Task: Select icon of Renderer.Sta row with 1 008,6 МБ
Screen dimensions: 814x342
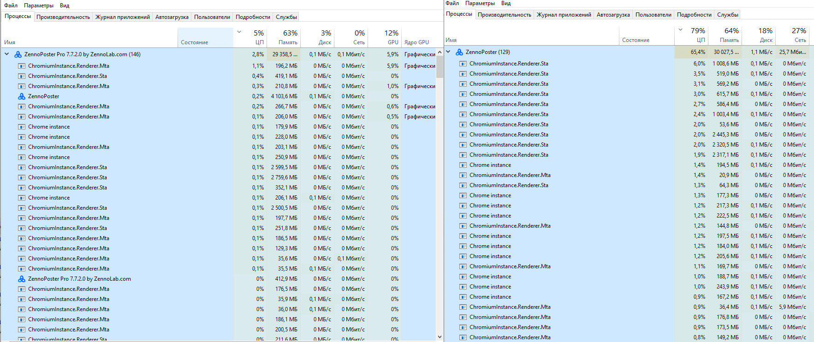Action: 463,64
